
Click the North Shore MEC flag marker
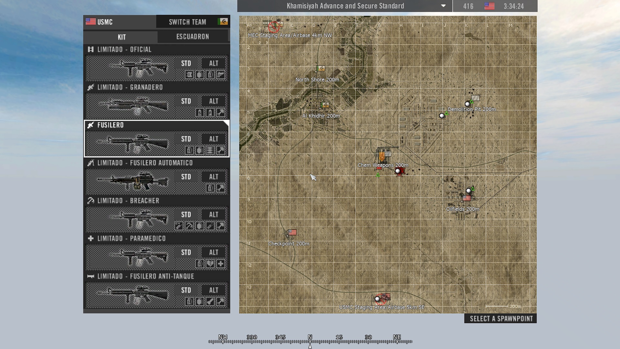click(x=321, y=69)
